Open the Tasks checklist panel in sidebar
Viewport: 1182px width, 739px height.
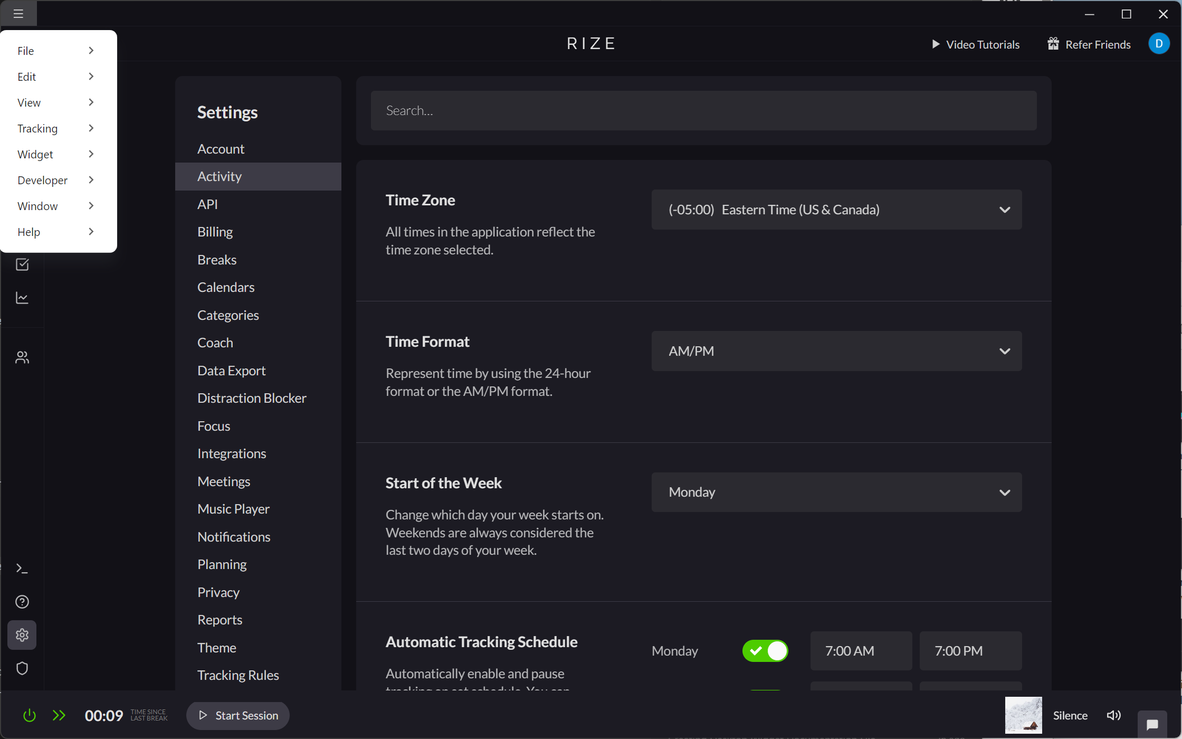click(x=22, y=265)
